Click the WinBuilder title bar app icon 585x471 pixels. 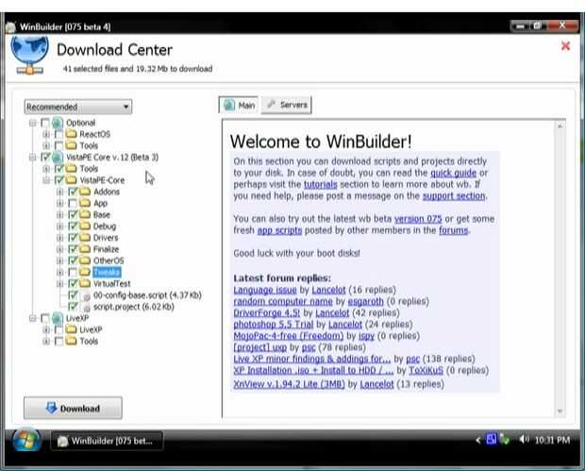(10, 26)
